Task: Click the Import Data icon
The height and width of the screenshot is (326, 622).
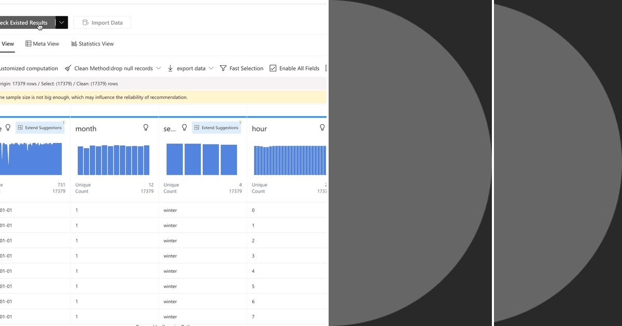Action: click(x=84, y=22)
